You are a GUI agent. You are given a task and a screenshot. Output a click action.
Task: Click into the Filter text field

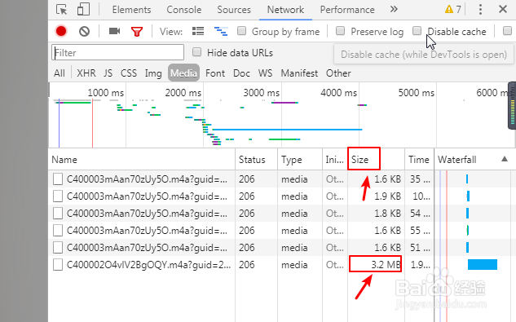coord(117,53)
